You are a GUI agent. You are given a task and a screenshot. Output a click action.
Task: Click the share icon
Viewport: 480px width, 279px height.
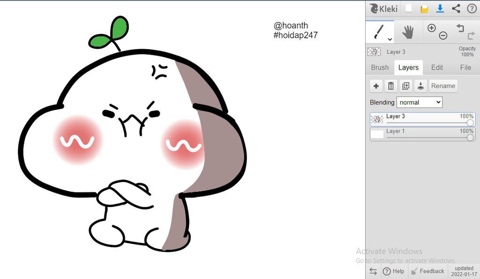456,8
